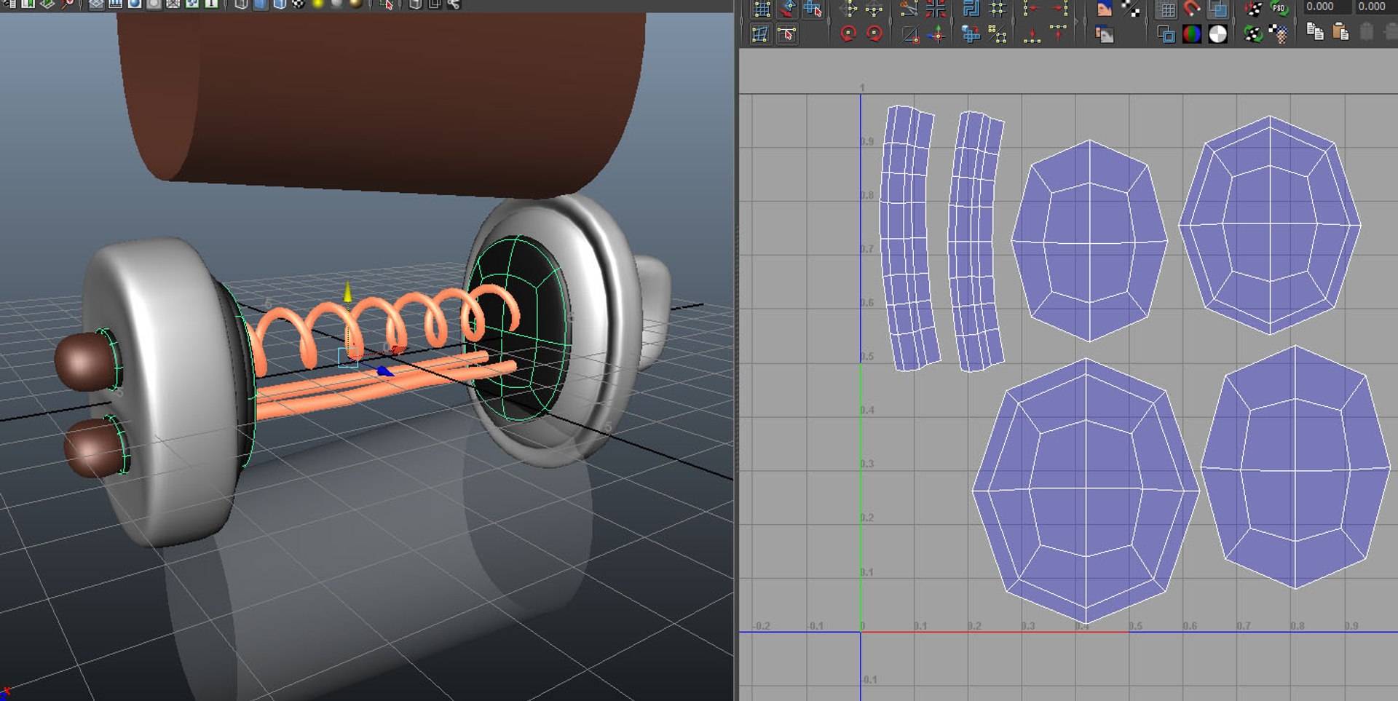Toggle textured mode in viewport toolbar
The image size is (1398, 701).
point(299,4)
